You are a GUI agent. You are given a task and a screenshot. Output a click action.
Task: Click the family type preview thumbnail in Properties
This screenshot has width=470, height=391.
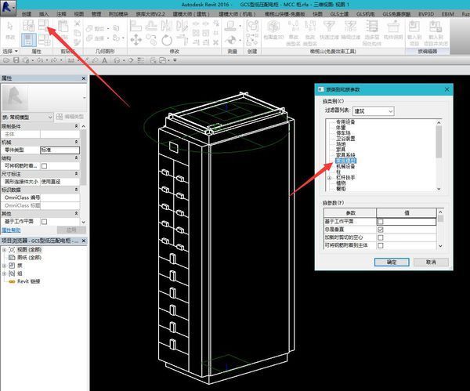[x=15, y=98]
